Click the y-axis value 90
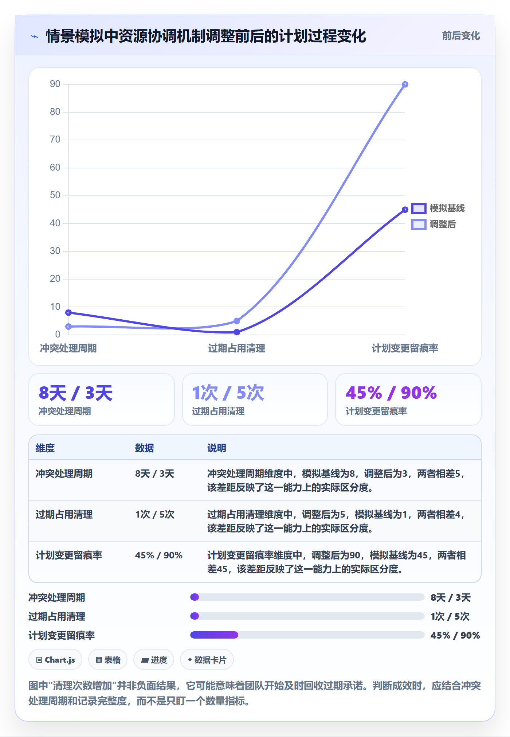 click(55, 84)
